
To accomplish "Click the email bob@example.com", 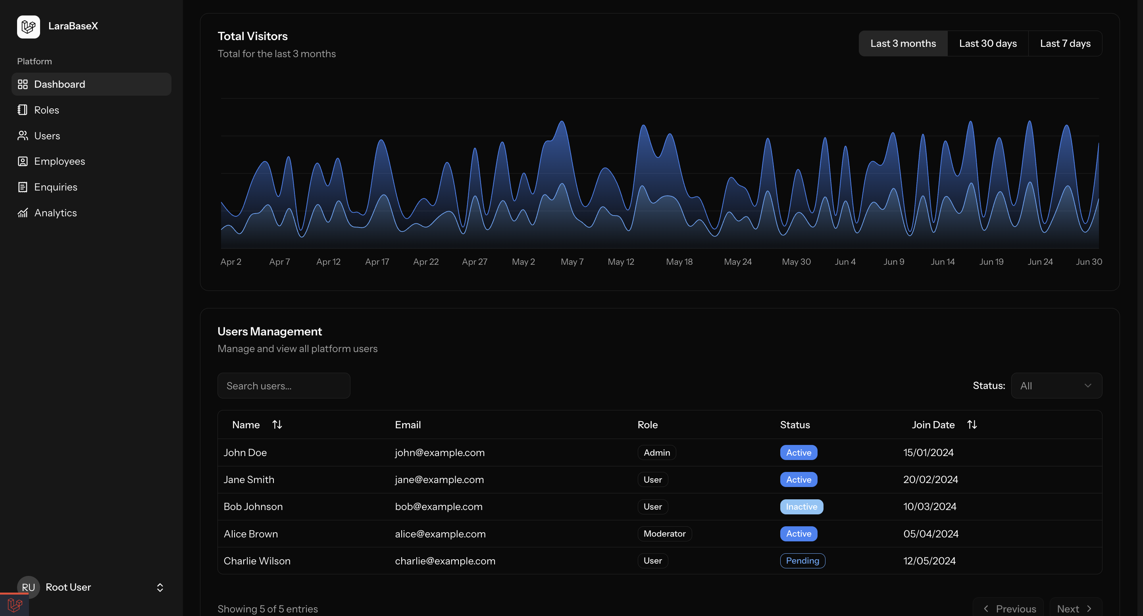I will click(x=439, y=507).
